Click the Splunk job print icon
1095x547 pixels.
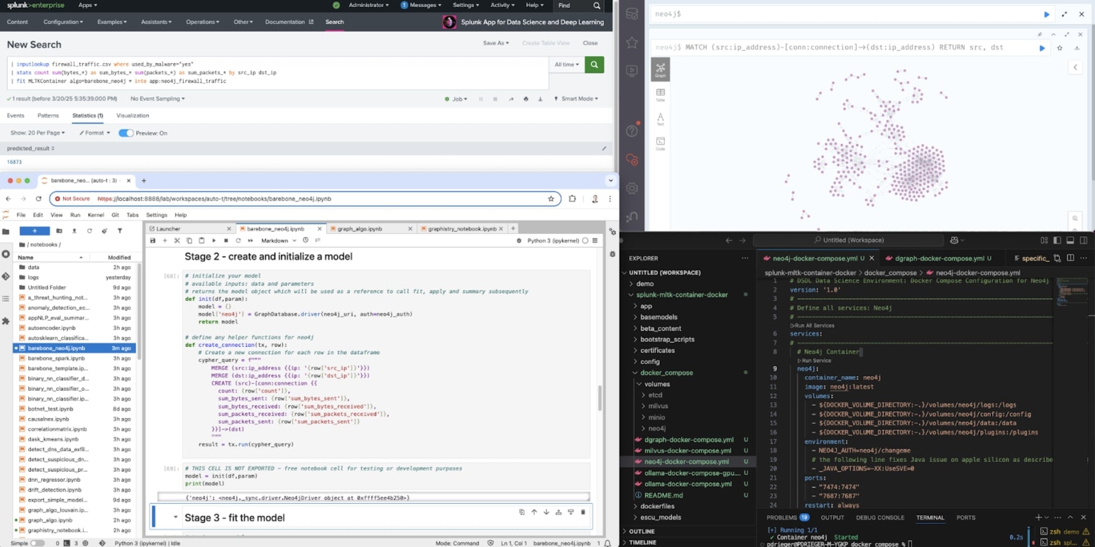[526, 99]
